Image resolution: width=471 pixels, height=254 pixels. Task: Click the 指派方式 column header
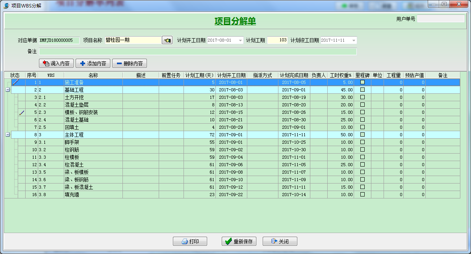(263, 75)
